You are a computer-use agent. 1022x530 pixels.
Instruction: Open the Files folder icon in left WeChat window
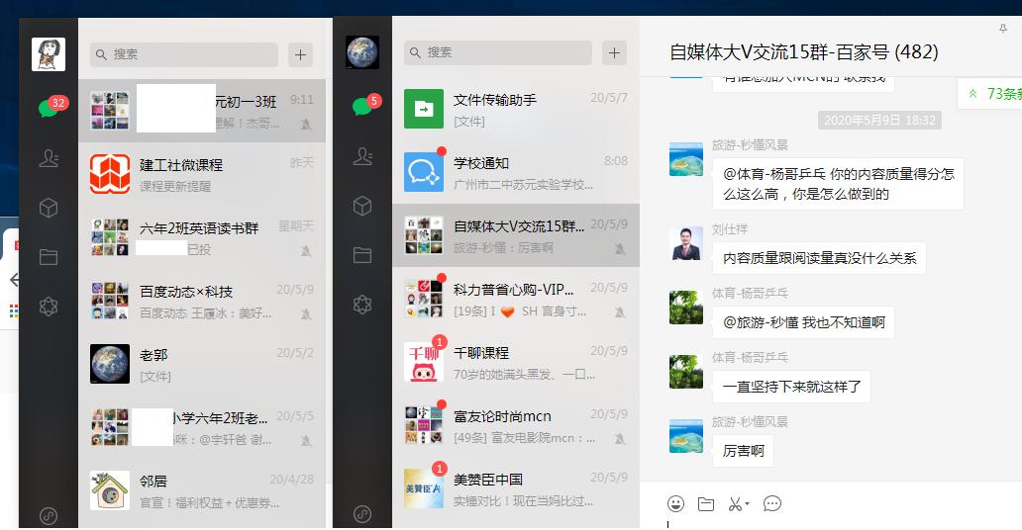click(x=49, y=256)
